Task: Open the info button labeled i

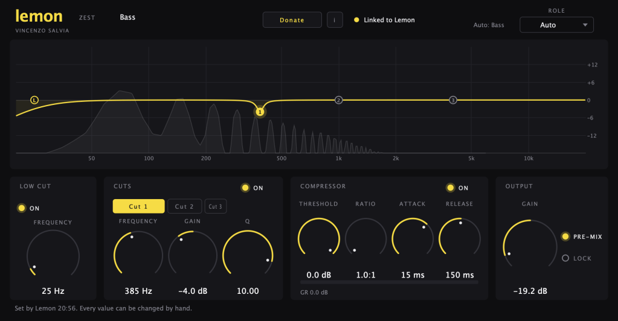Action: [335, 20]
